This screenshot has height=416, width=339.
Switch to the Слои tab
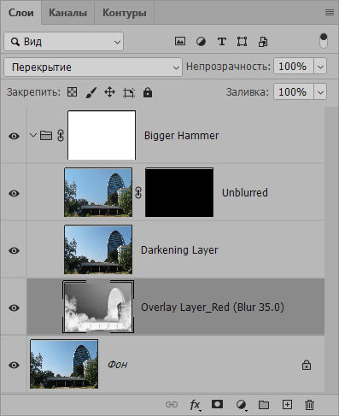(x=21, y=13)
